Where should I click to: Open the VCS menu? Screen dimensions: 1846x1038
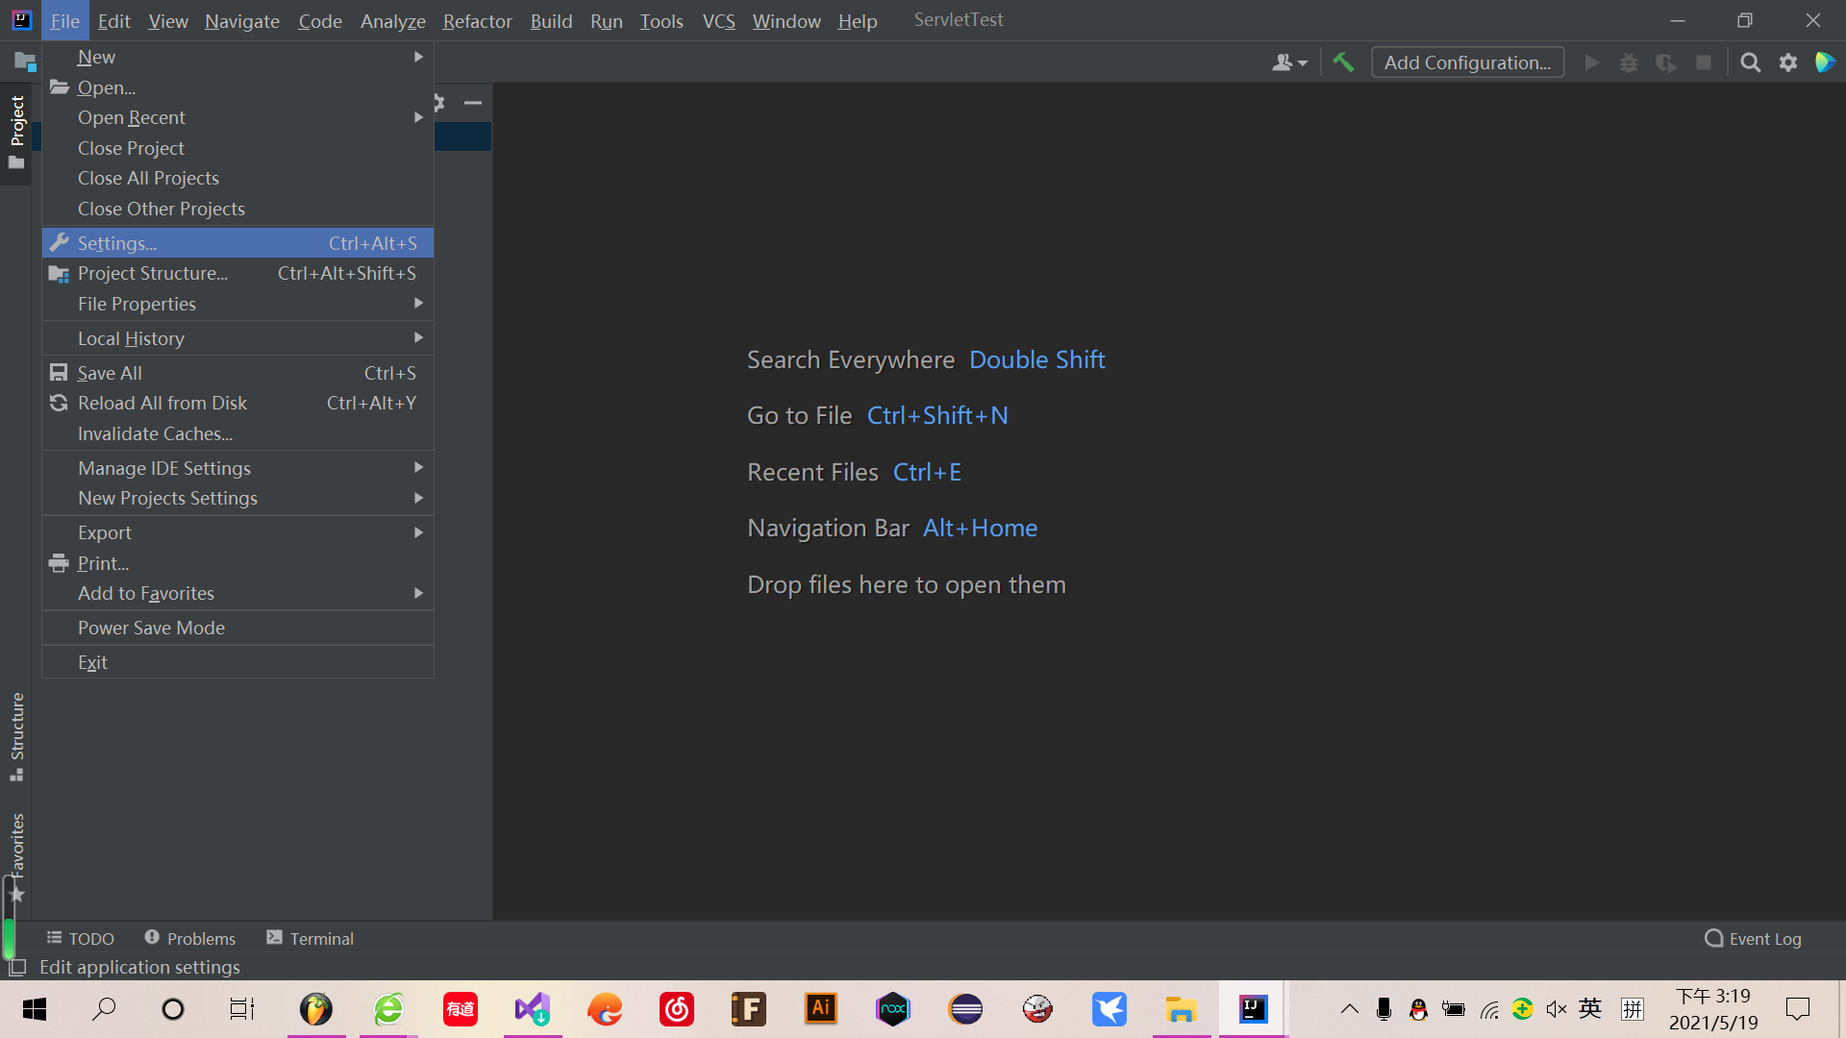click(x=718, y=20)
